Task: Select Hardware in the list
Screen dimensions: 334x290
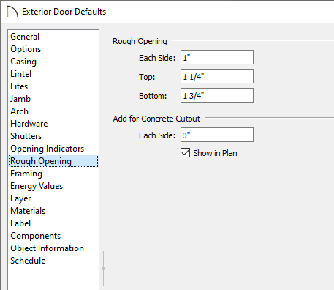Action: (x=29, y=124)
